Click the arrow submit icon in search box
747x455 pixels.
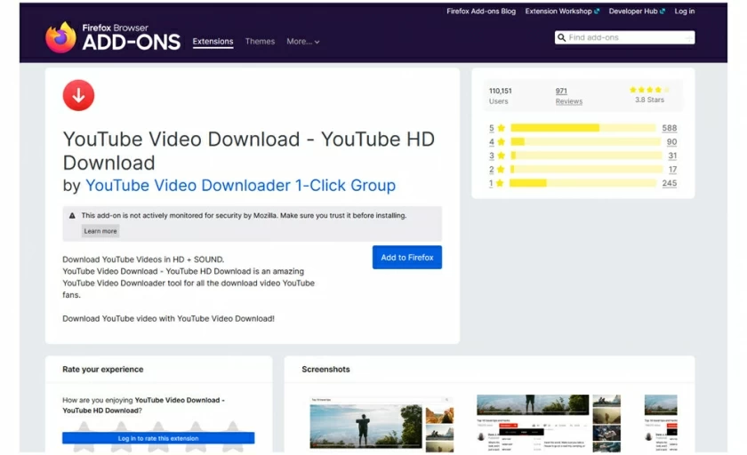coord(689,37)
